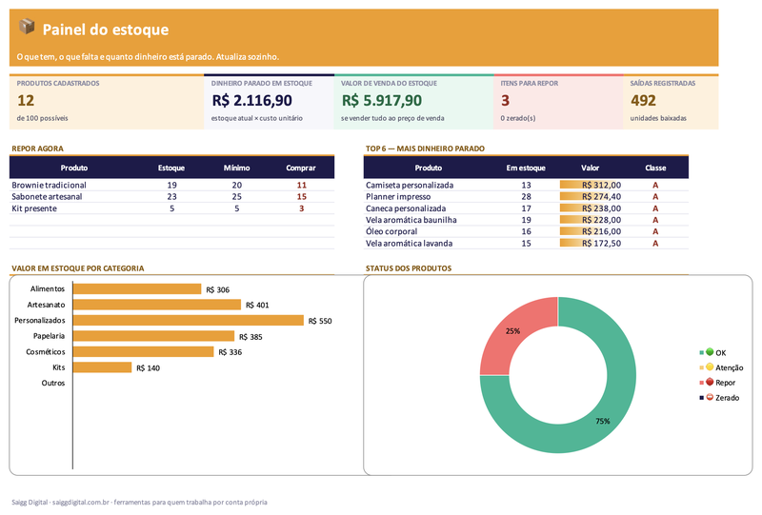
Task: Select the Personalizados bar in category chart
Action: [188, 320]
